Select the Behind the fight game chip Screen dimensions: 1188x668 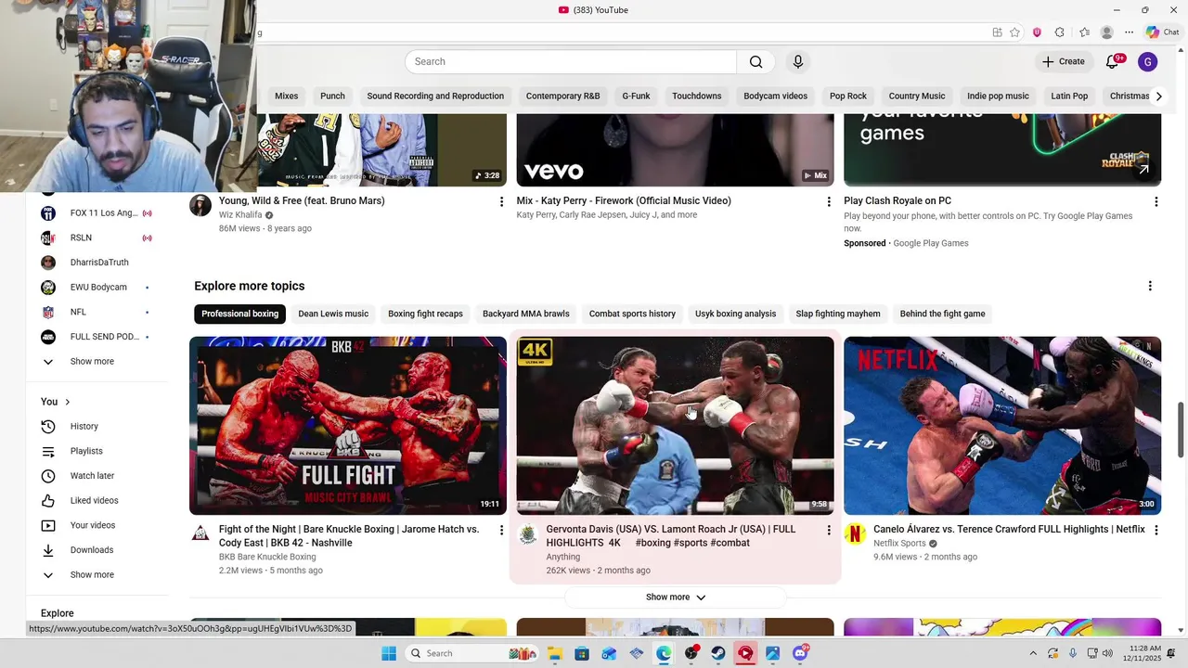[942, 314]
